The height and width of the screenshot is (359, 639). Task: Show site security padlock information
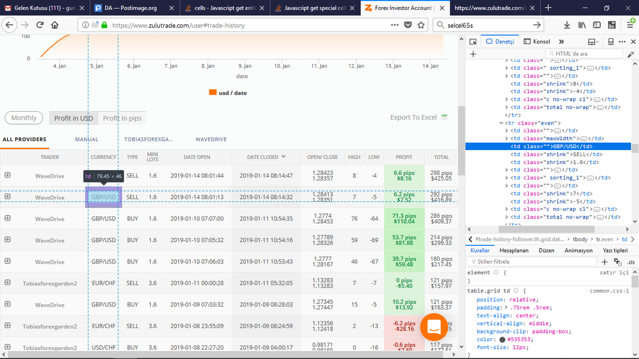104,25
